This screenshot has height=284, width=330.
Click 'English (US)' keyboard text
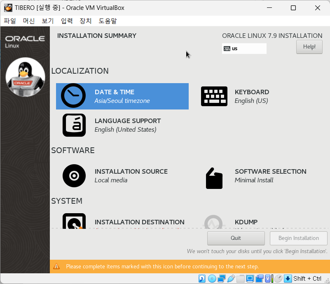coord(251,101)
